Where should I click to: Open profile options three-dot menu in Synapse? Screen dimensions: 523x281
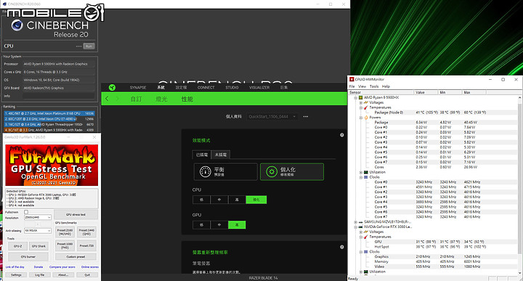tap(306, 117)
